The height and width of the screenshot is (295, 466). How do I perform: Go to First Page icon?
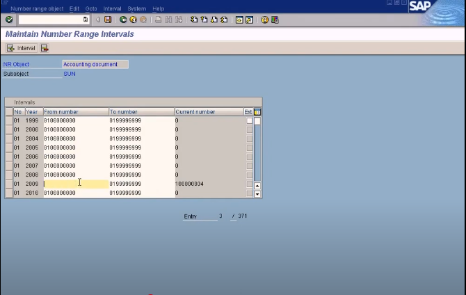pyautogui.click(x=194, y=19)
